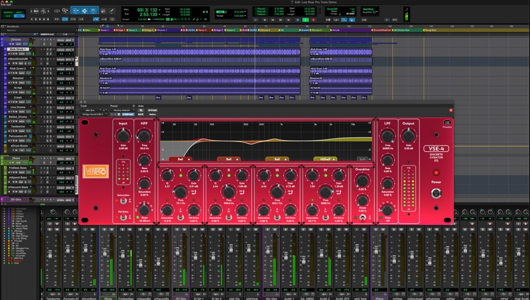Click the COMPARE button
530x300 pixels.
click(128, 114)
